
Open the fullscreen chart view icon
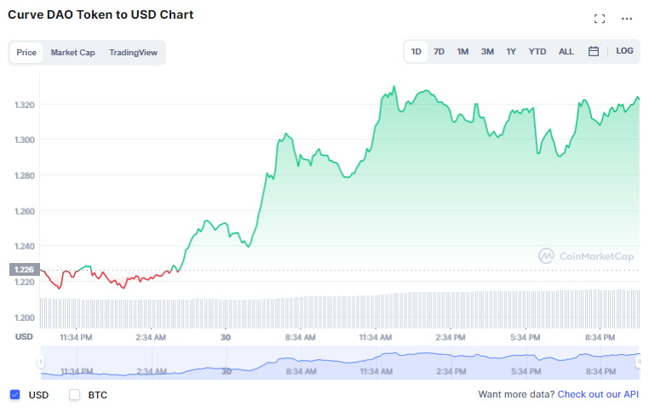[x=600, y=19]
